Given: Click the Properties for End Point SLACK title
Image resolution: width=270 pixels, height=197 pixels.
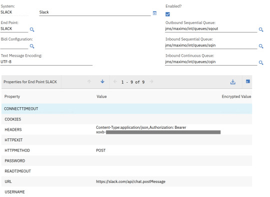Looking at the screenshot, I should pos(30,82).
